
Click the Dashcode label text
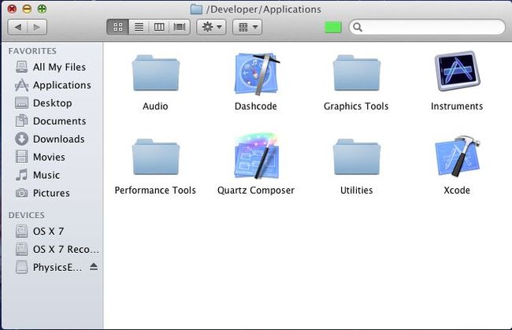point(256,106)
